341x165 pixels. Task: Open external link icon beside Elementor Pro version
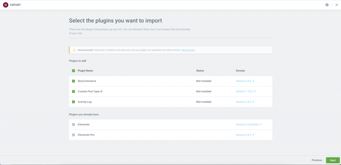(253, 135)
